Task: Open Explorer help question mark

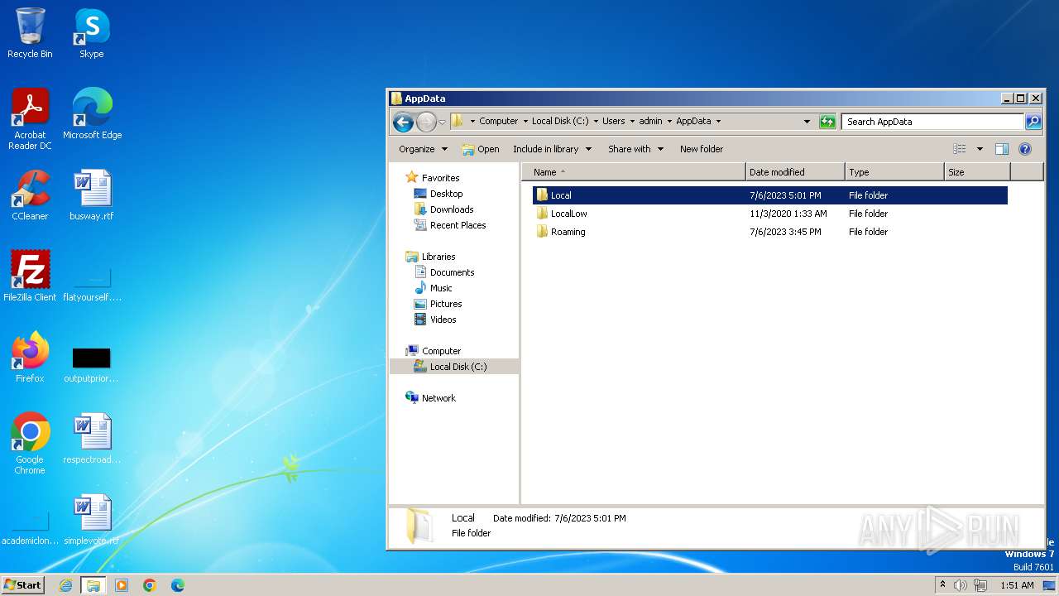Action: pyautogui.click(x=1025, y=149)
